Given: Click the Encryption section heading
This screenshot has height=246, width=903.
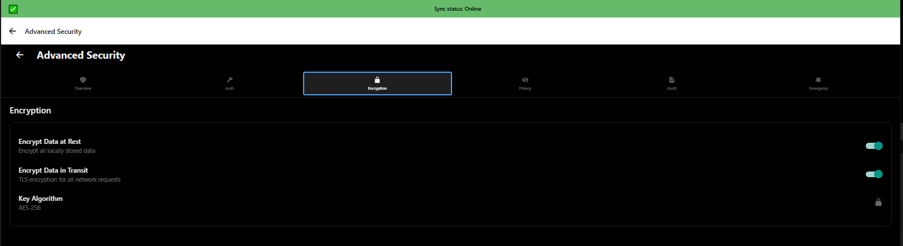Looking at the screenshot, I should (x=30, y=111).
